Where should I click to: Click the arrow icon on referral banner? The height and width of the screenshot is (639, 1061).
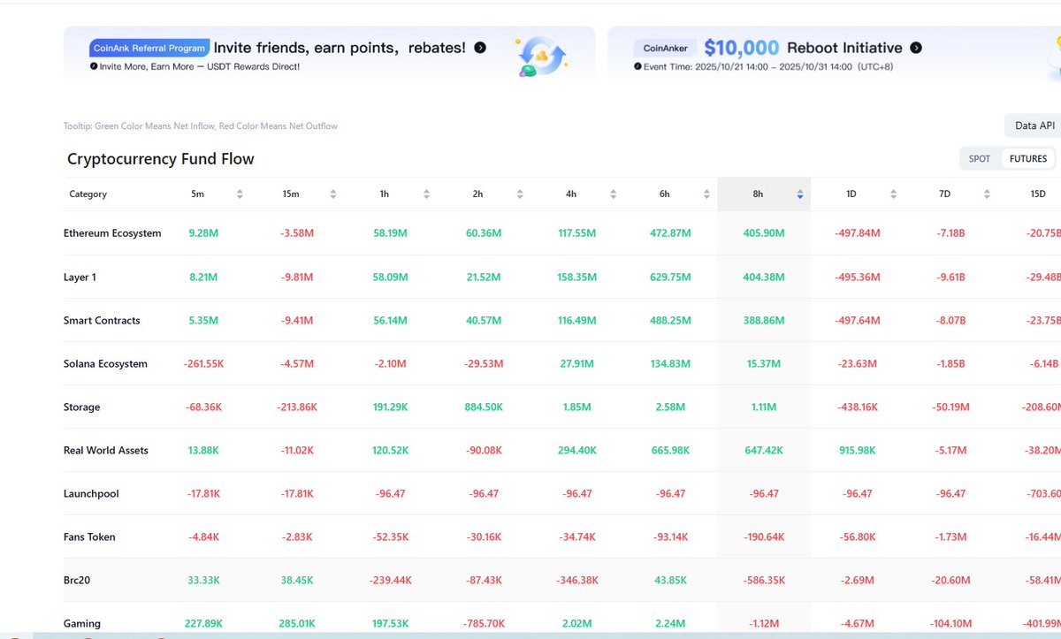coord(480,48)
